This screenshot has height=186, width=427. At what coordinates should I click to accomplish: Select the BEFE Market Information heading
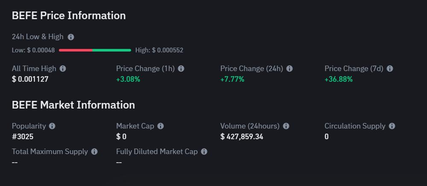(x=73, y=105)
